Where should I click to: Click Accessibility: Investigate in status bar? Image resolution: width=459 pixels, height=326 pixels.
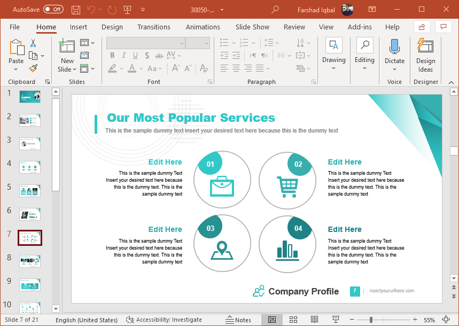[x=164, y=320]
